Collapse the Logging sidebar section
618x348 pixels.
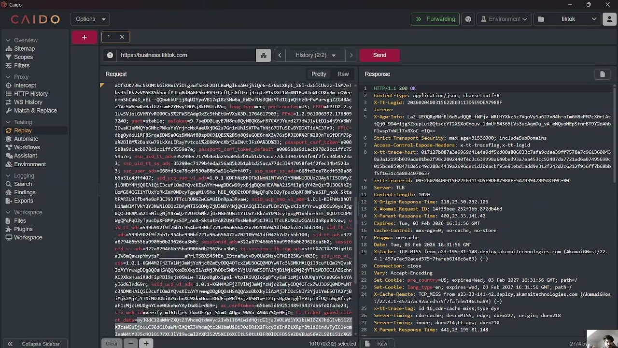[8, 175]
